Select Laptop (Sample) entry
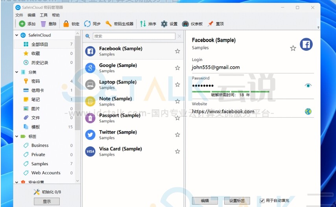 coord(133,85)
